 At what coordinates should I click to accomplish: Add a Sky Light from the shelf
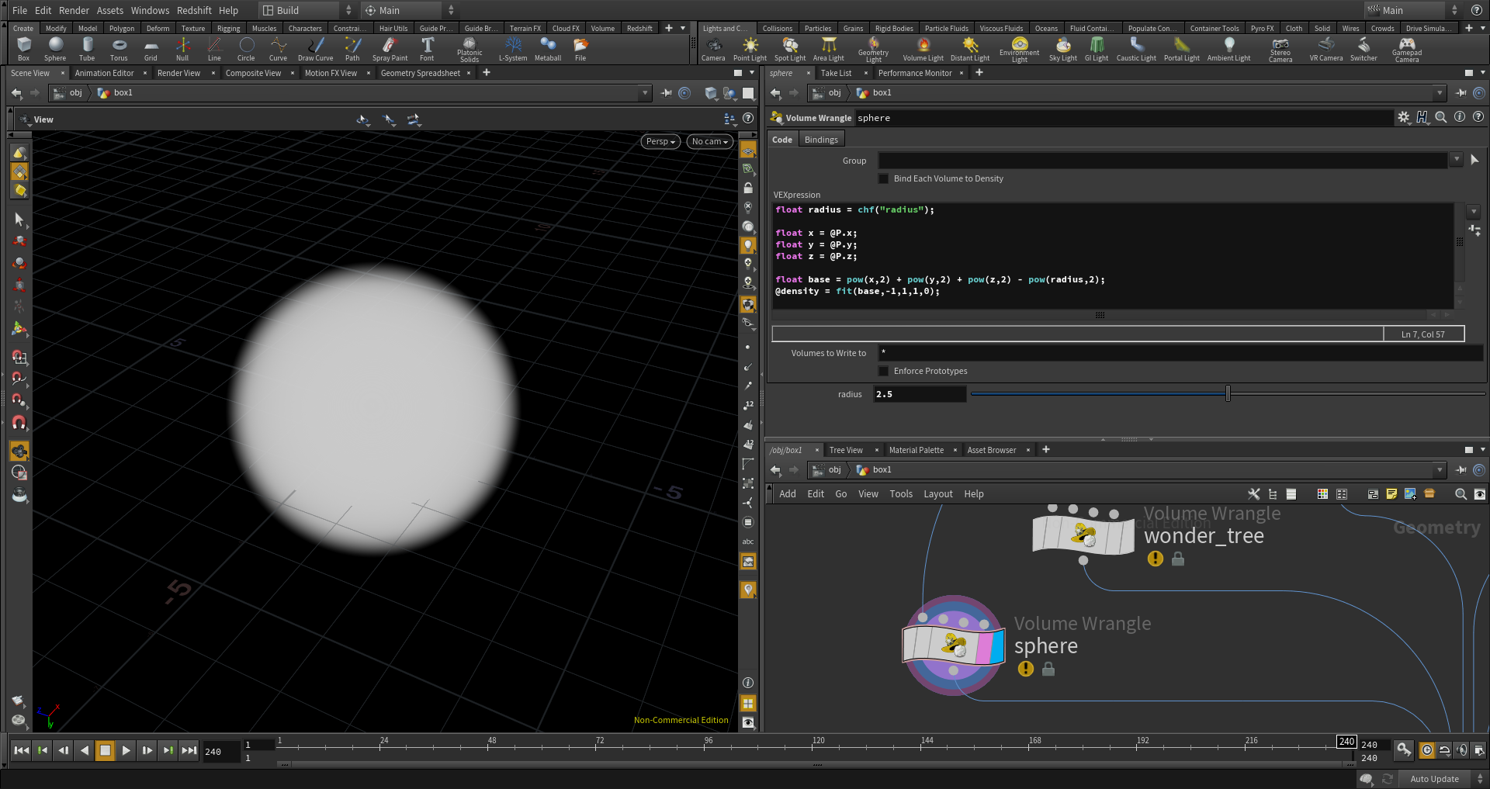coord(1063,49)
